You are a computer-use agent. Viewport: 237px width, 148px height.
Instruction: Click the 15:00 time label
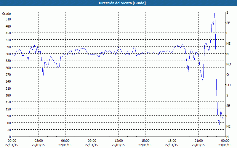tap(145, 141)
